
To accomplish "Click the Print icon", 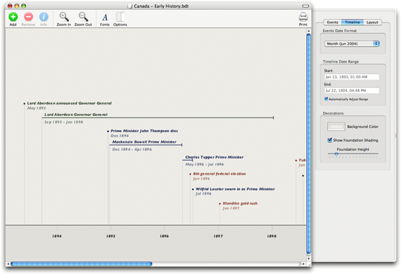I will click(303, 17).
